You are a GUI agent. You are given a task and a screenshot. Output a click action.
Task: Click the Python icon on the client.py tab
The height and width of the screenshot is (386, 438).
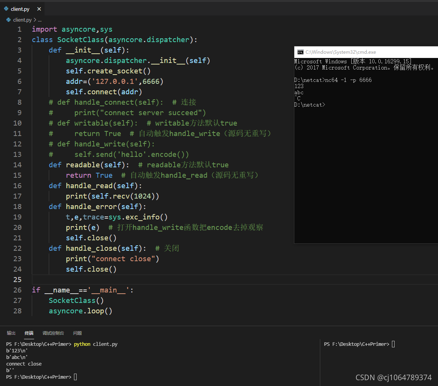(6, 9)
